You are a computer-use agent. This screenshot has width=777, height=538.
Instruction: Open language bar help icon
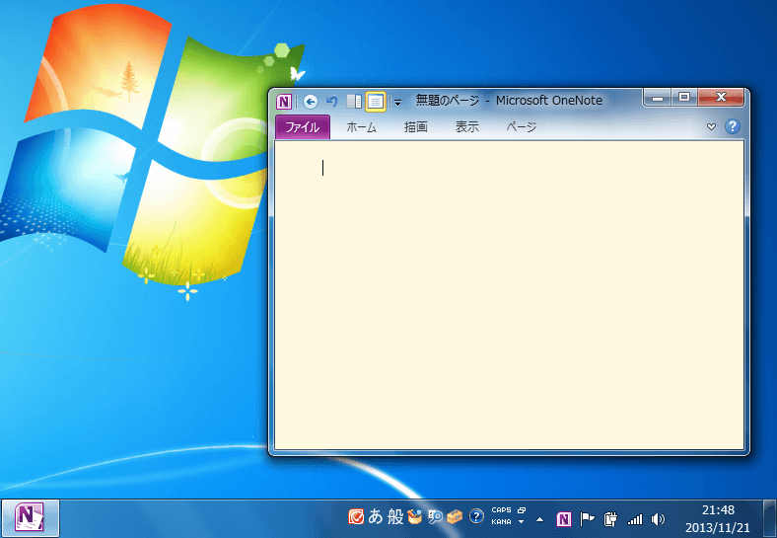(x=476, y=516)
